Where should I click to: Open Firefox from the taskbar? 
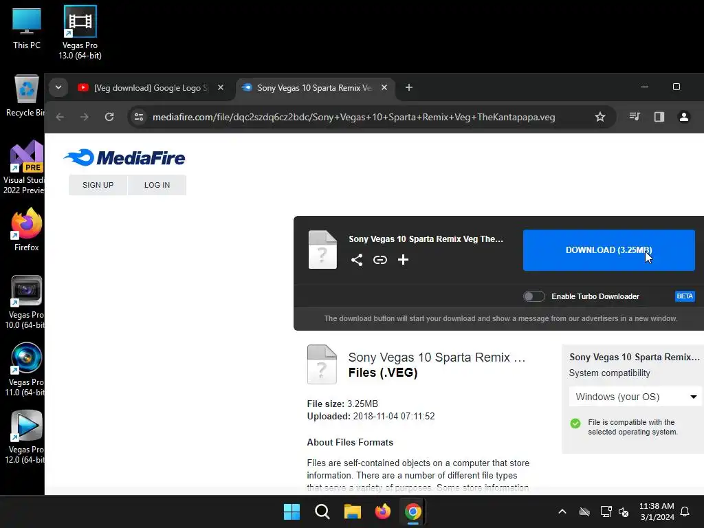[x=382, y=511]
